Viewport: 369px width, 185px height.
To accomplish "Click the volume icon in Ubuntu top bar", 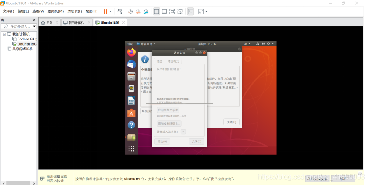I will click(263, 44).
